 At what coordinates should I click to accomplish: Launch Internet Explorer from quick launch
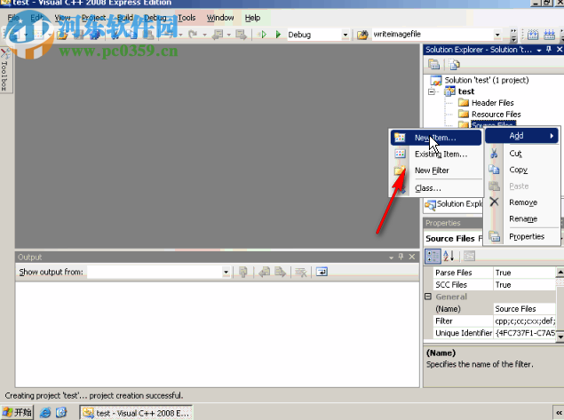45,412
